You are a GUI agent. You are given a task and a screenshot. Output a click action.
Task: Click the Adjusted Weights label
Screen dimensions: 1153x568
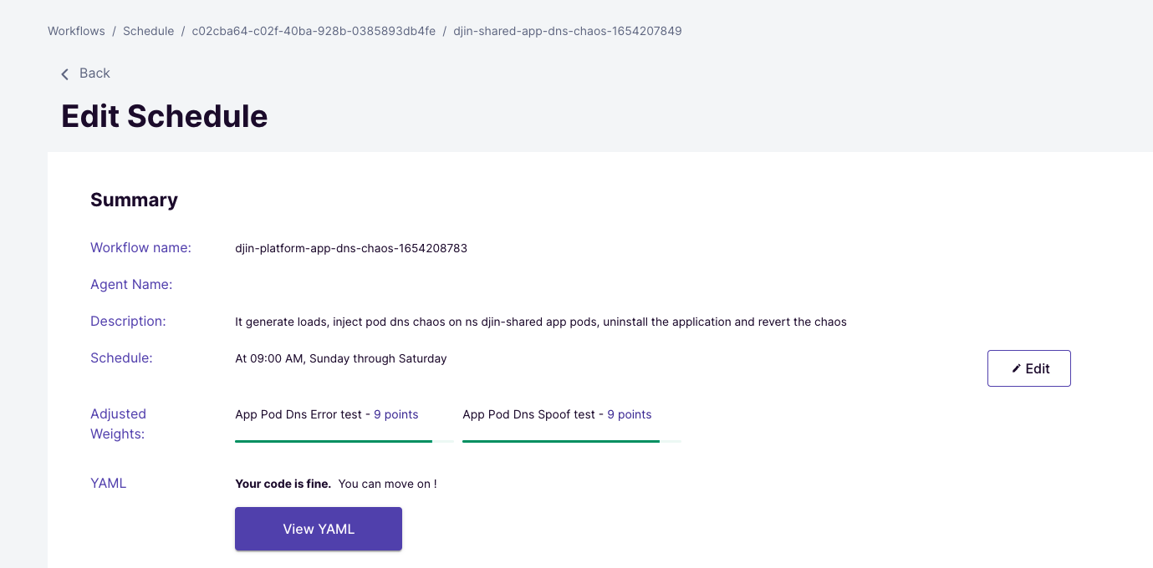pos(118,423)
